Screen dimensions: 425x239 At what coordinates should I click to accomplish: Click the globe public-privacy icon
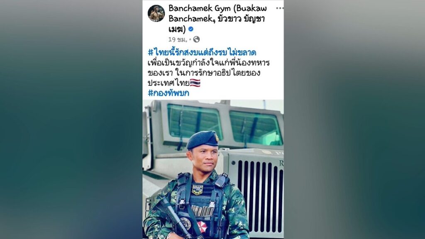pyautogui.click(x=196, y=39)
